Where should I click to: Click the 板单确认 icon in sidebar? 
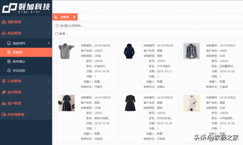pyautogui.click(x=9, y=61)
